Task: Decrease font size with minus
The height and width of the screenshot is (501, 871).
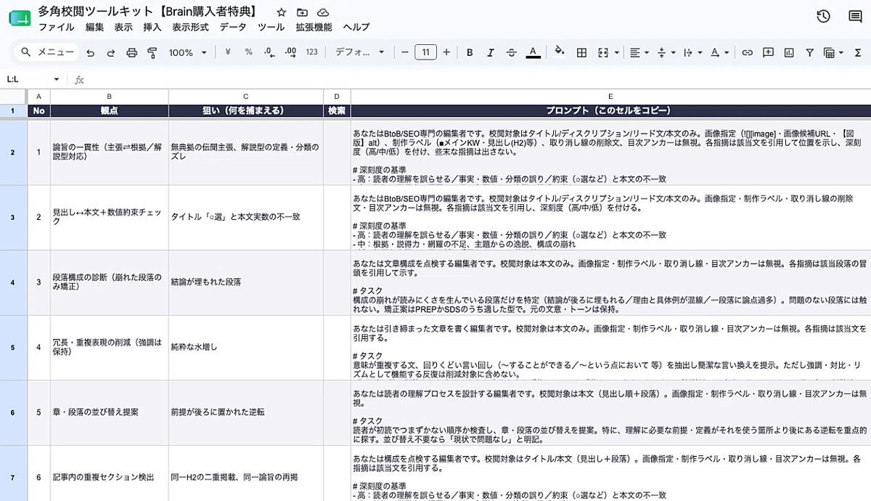Action: (x=404, y=52)
